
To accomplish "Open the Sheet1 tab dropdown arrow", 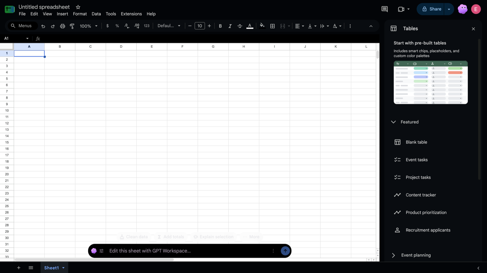I will (x=63, y=268).
